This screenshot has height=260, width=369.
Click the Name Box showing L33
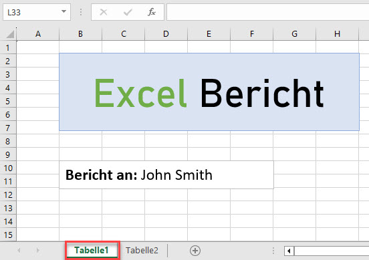[x=37, y=12]
